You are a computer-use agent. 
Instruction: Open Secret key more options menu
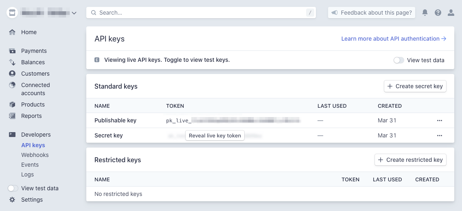[440, 135]
